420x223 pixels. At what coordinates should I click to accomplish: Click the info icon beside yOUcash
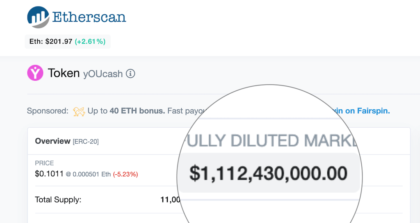[x=130, y=73]
